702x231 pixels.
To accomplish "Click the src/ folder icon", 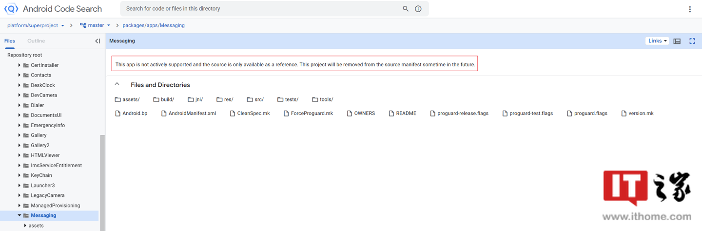I will tap(250, 99).
